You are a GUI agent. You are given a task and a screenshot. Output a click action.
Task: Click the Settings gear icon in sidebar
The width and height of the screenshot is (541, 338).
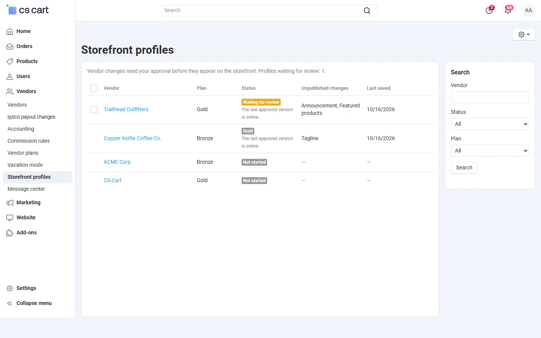(x=10, y=288)
